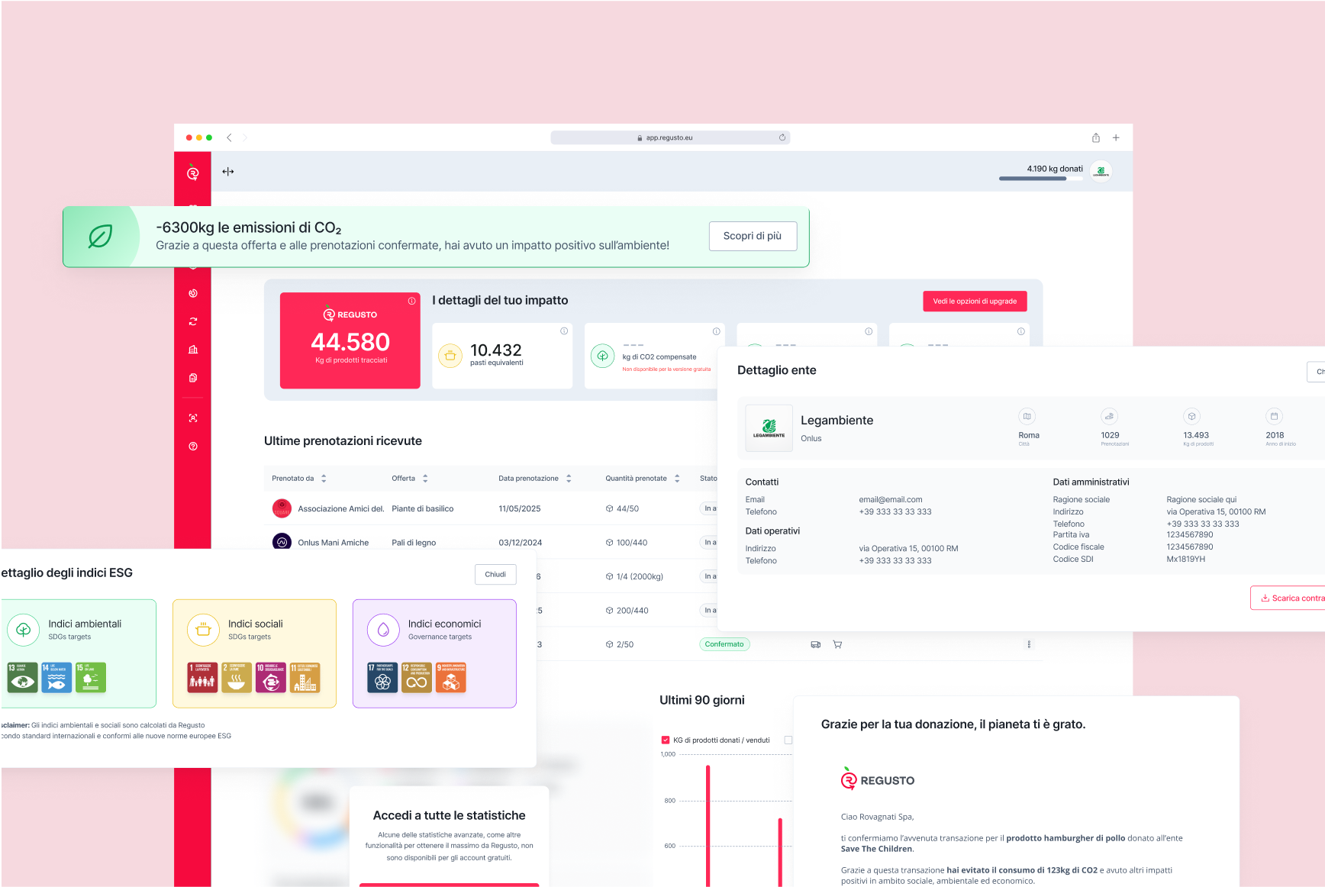Click the email@email.com contact value
Viewport: 1325px width, 887px height.
coord(891,500)
